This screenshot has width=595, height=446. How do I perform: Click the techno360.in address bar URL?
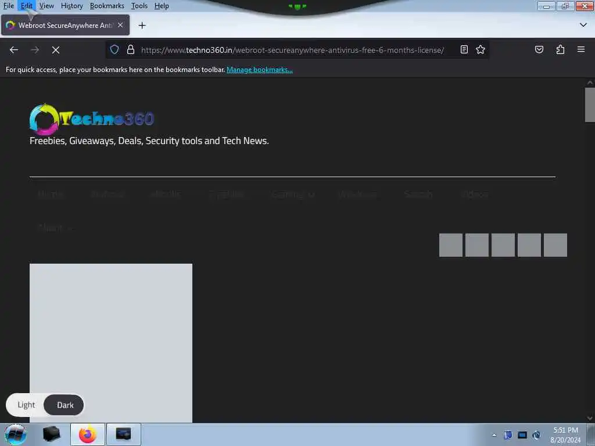292,50
